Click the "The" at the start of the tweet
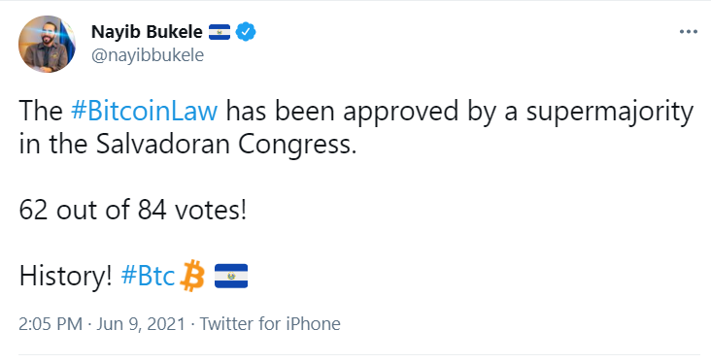711x363 pixels. (x=41, y=112)
